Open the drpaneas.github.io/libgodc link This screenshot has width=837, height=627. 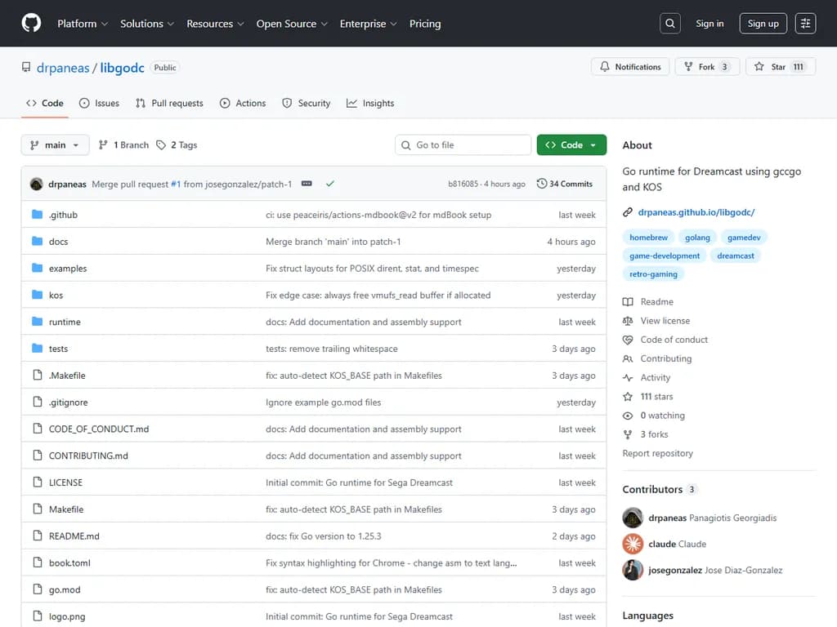[x=696, y=212]
